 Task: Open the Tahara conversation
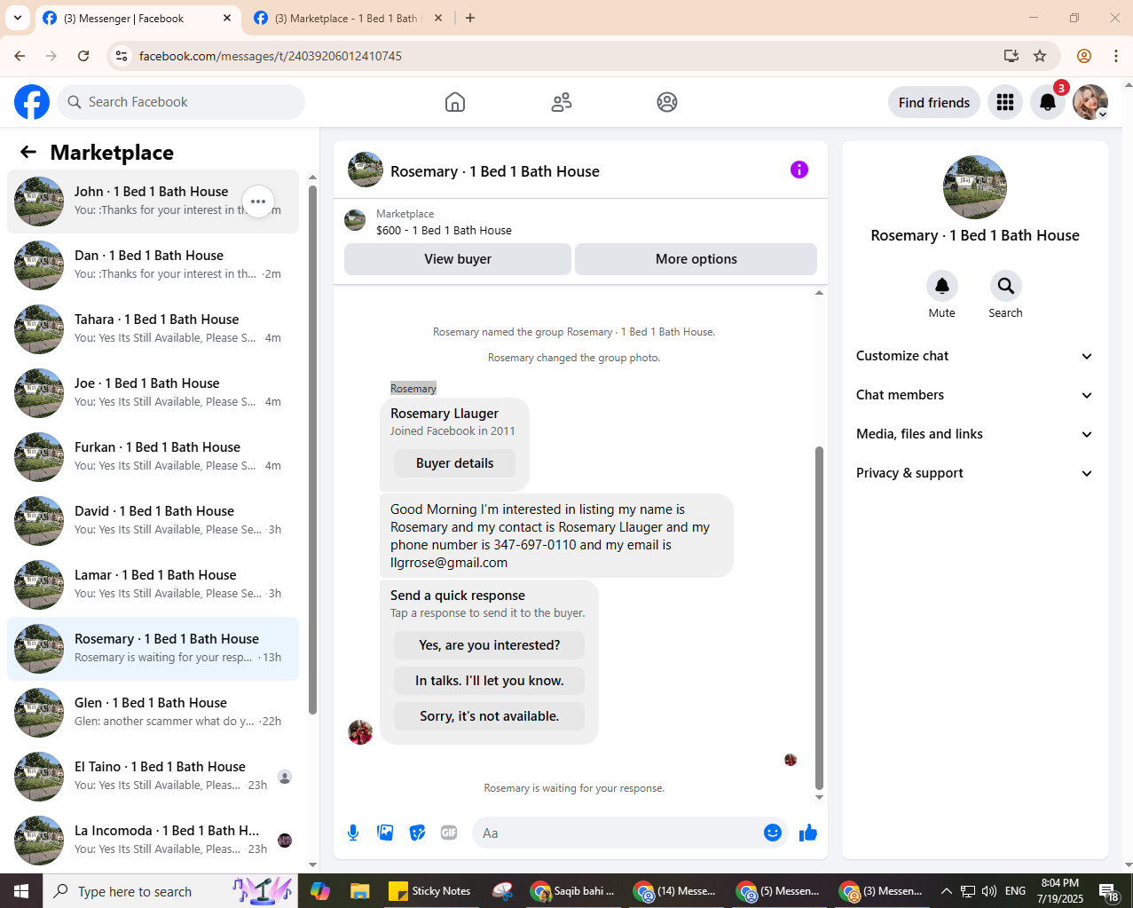pos(153,329)
